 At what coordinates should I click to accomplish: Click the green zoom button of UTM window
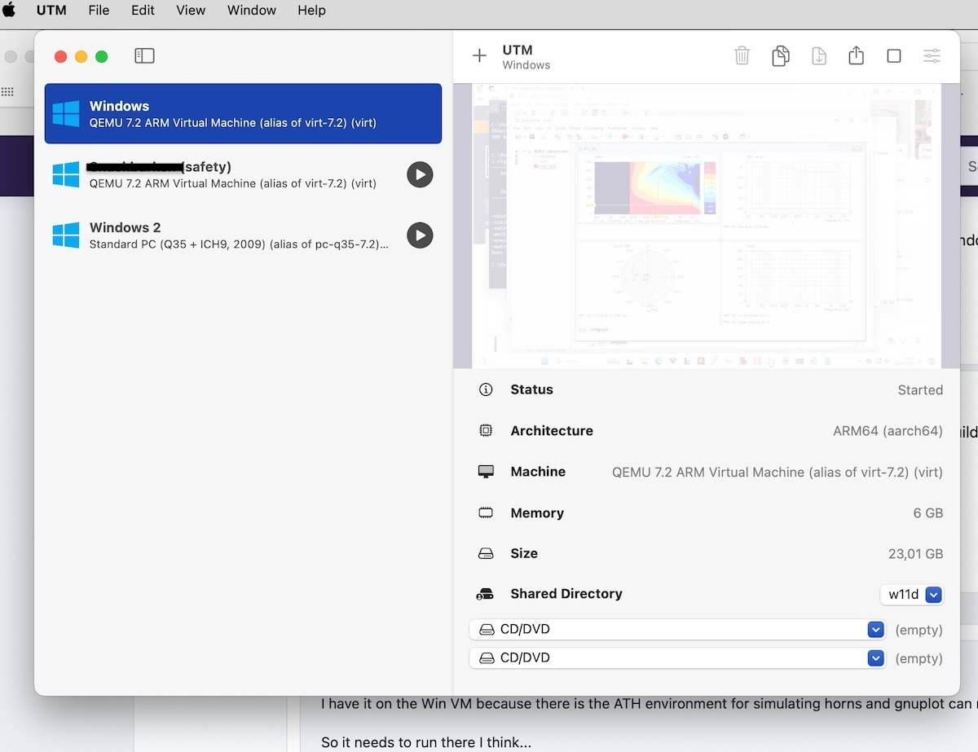coord(101,56)
